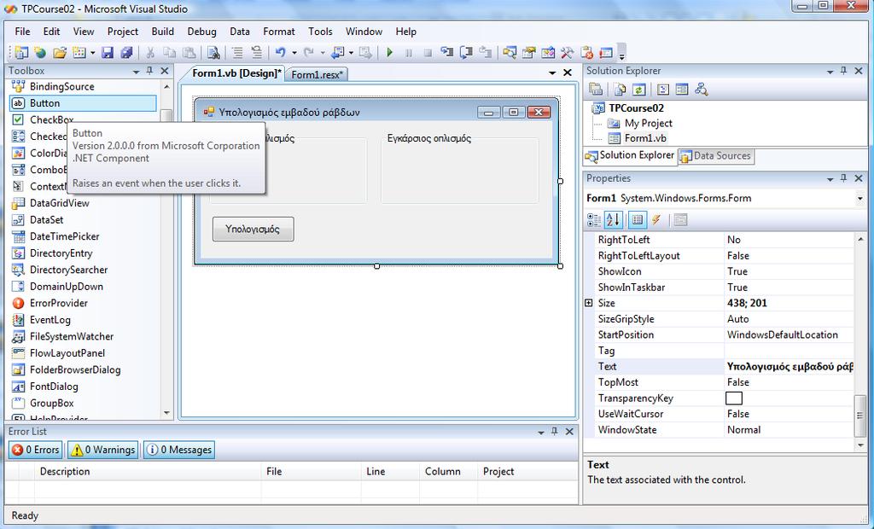Viewport: 874px width, 529px height.
Task: Select Form1.vb in Solution Explorer tree
Action: tap(645, 138)
